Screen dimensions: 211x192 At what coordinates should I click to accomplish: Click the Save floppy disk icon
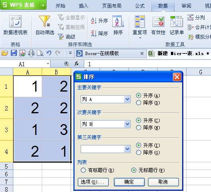pos(14,53)
